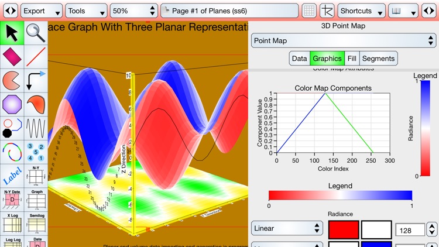Open the Tools dropdown menu
Image resolution: width=439 pixels, height=247 pixels.
click(x=86, y=11)
